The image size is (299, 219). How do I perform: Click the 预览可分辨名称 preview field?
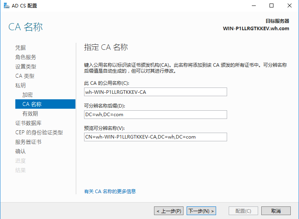pyautogui.click(x=156, y=137)
